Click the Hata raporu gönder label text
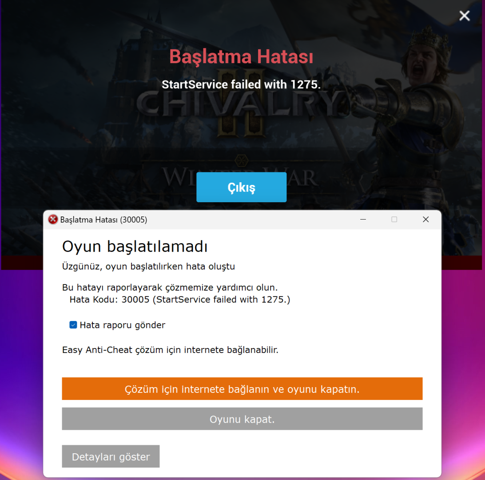 [x=123, y=325]
